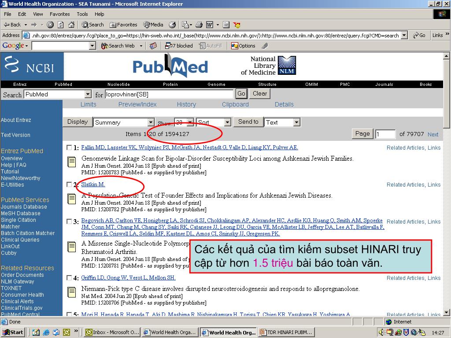Click the volume icon in the system tray
Image resolution: width=451 pixels, height=338 pixels.
point(381,332)
